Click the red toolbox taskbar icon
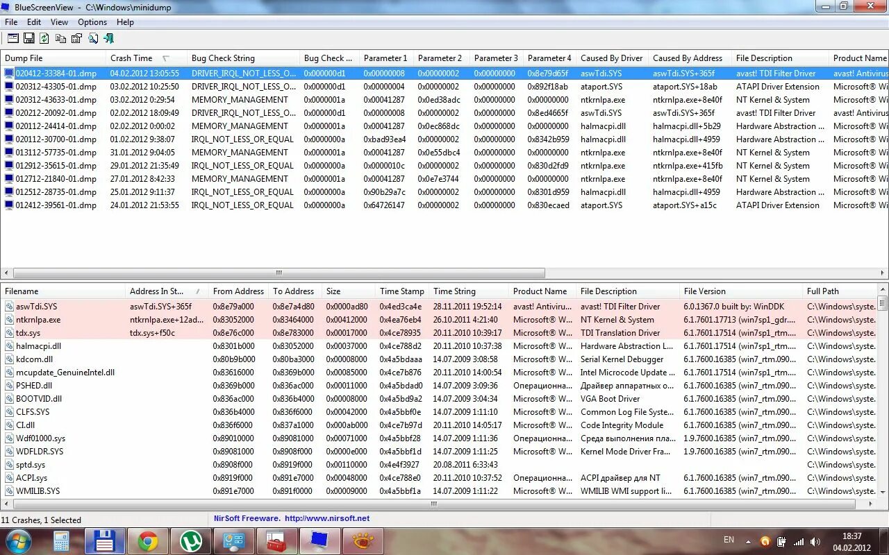The width and height of the screenshot is (889, 555). [x=276, y=541]
